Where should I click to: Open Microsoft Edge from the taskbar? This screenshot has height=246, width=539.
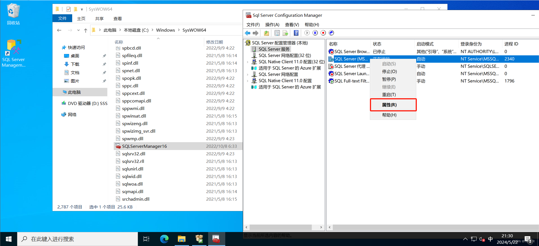coord(164,239)
